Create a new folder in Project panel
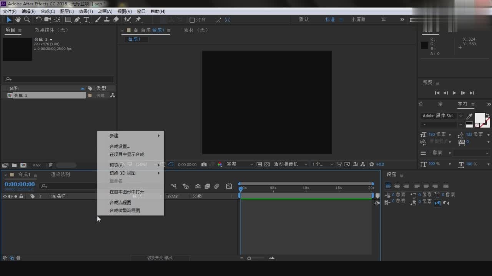This screenshot has width=492, height=276. coord(14,165)
